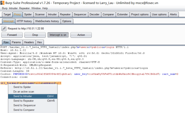Choose Send to Repeater in context menu

coord(33,101)
